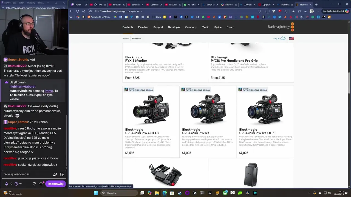
Task: Open a new browser tab with plus
Action: click(316, 4)
